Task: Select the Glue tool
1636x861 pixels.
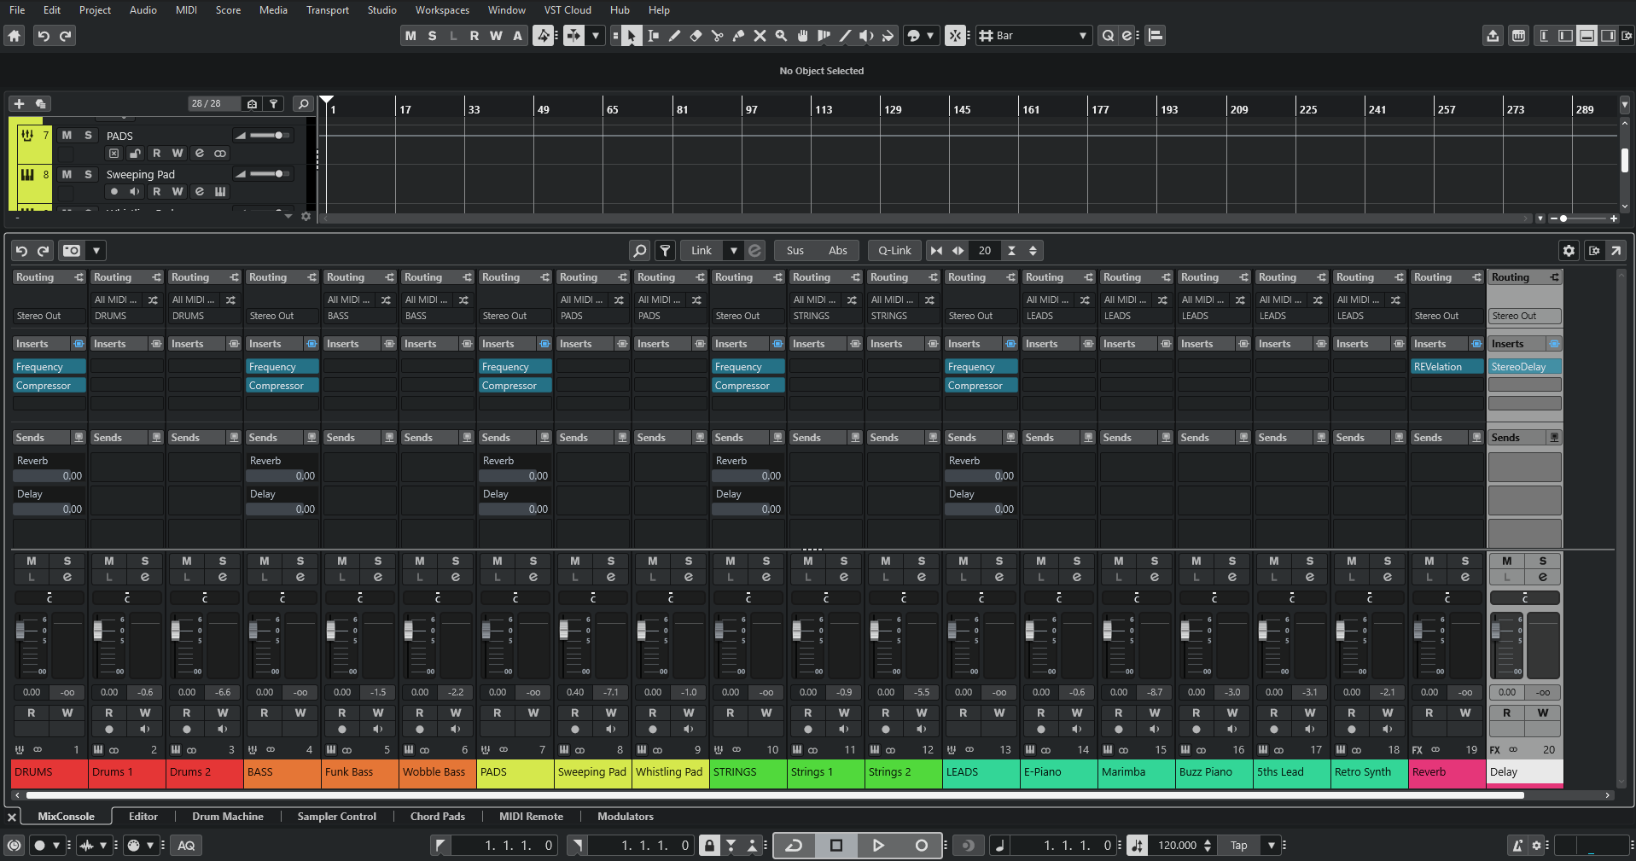Action: [x=738, y=36]
